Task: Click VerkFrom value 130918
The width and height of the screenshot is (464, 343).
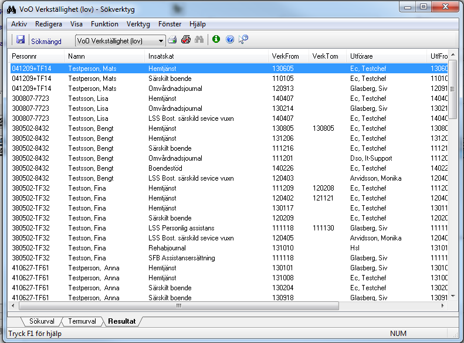Action: click(283, 298)
